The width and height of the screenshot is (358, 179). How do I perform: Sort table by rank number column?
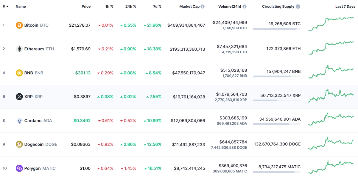[6, 7]
